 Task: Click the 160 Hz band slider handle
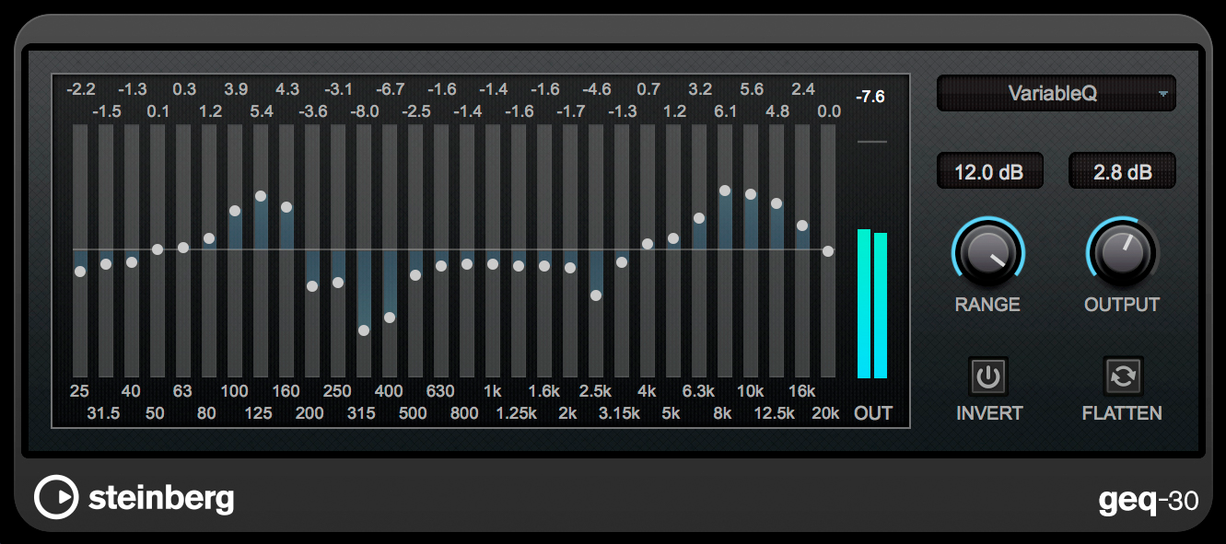tap(286, 207)
